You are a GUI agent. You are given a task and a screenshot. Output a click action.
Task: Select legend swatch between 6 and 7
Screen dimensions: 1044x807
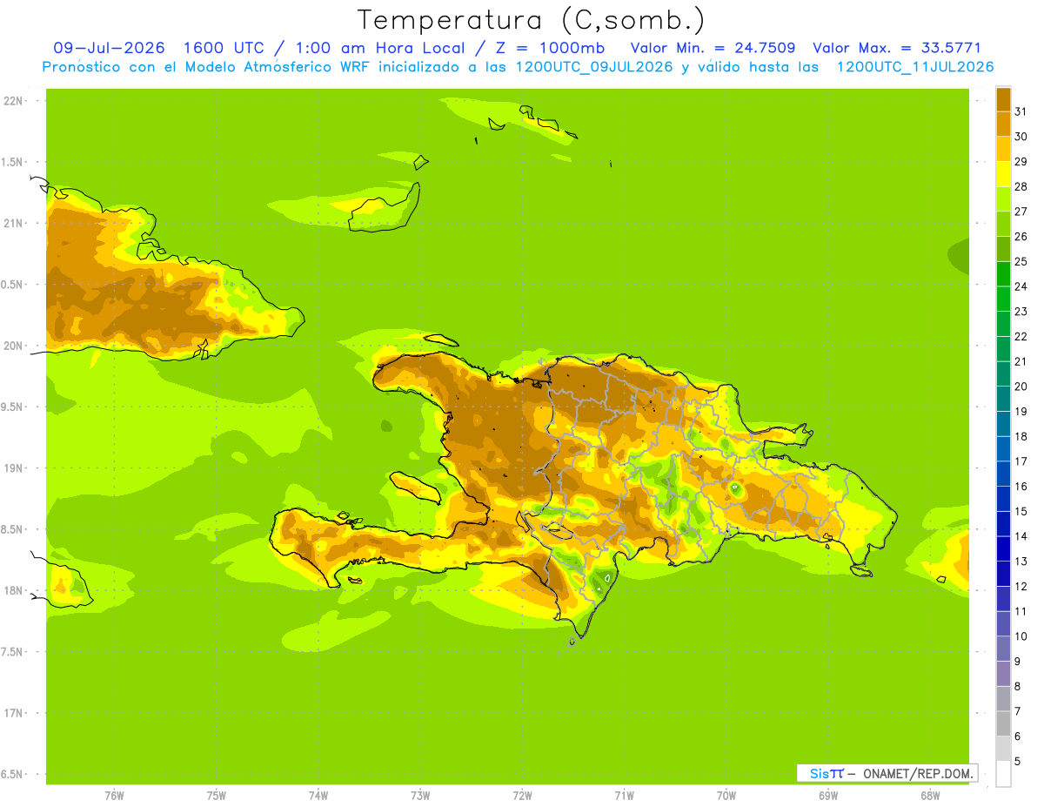click(1003, 723)
